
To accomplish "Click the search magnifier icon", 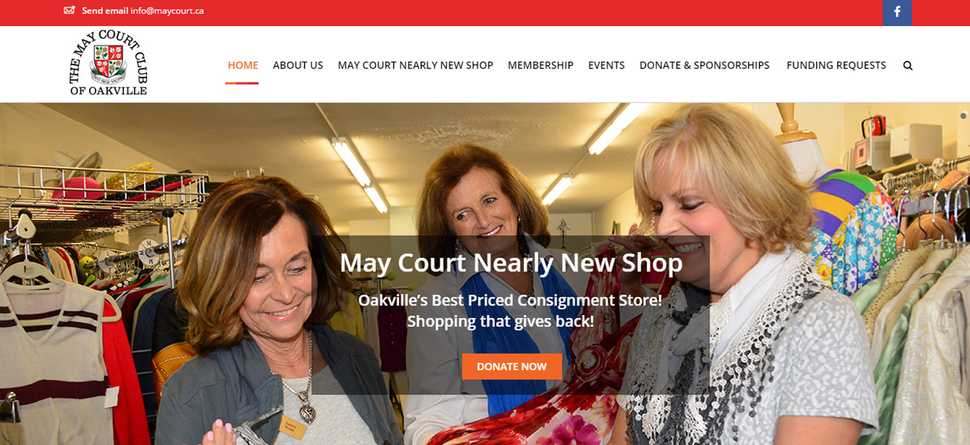I will point(908,65).
